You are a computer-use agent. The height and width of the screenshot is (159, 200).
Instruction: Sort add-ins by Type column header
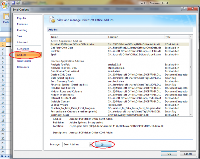click(x=177, y=37)
